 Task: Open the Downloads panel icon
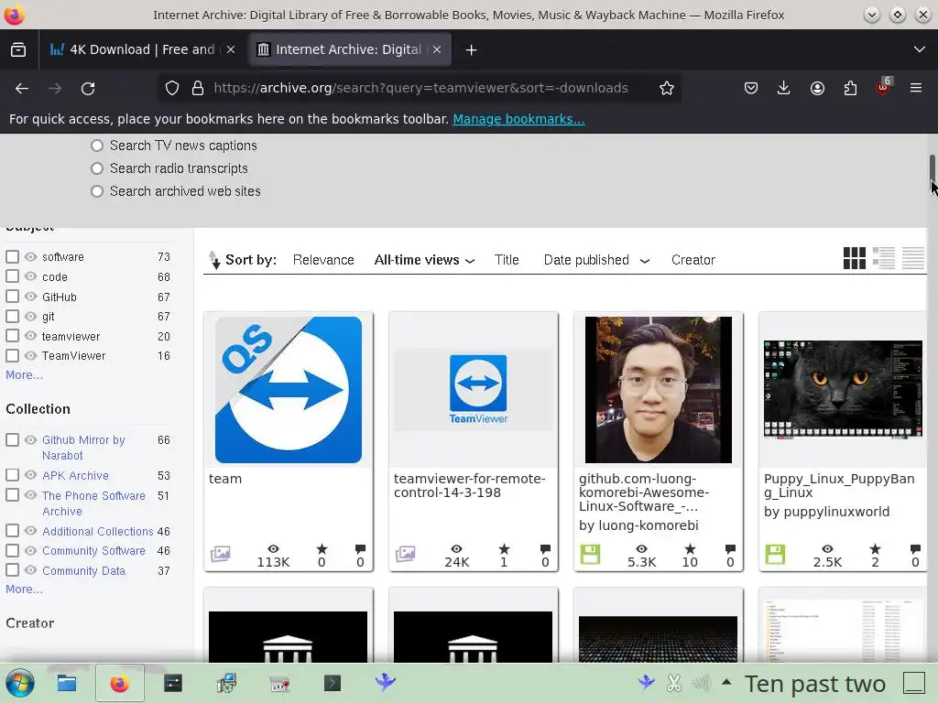click(784, 89)
